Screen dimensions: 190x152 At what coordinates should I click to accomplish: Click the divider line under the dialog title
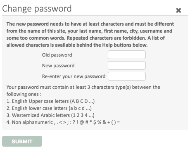tap(95, 15)
